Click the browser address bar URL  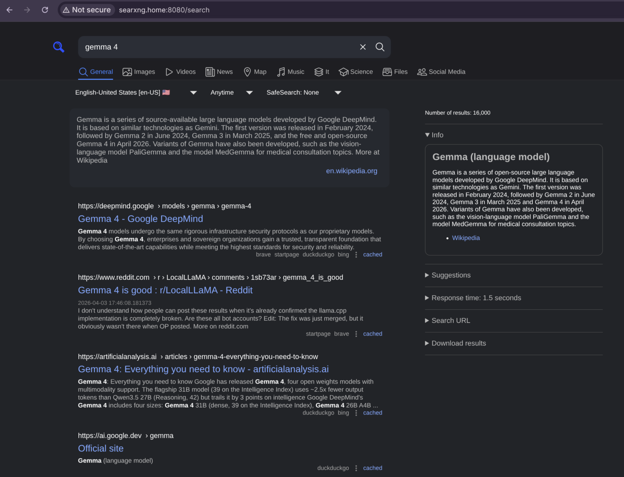coord(164,10)
